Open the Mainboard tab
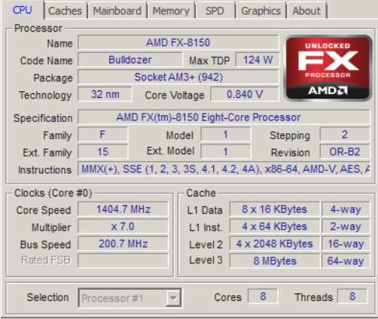Image resolution: width=378 pixels, height=319 pixels. [117, 11]
